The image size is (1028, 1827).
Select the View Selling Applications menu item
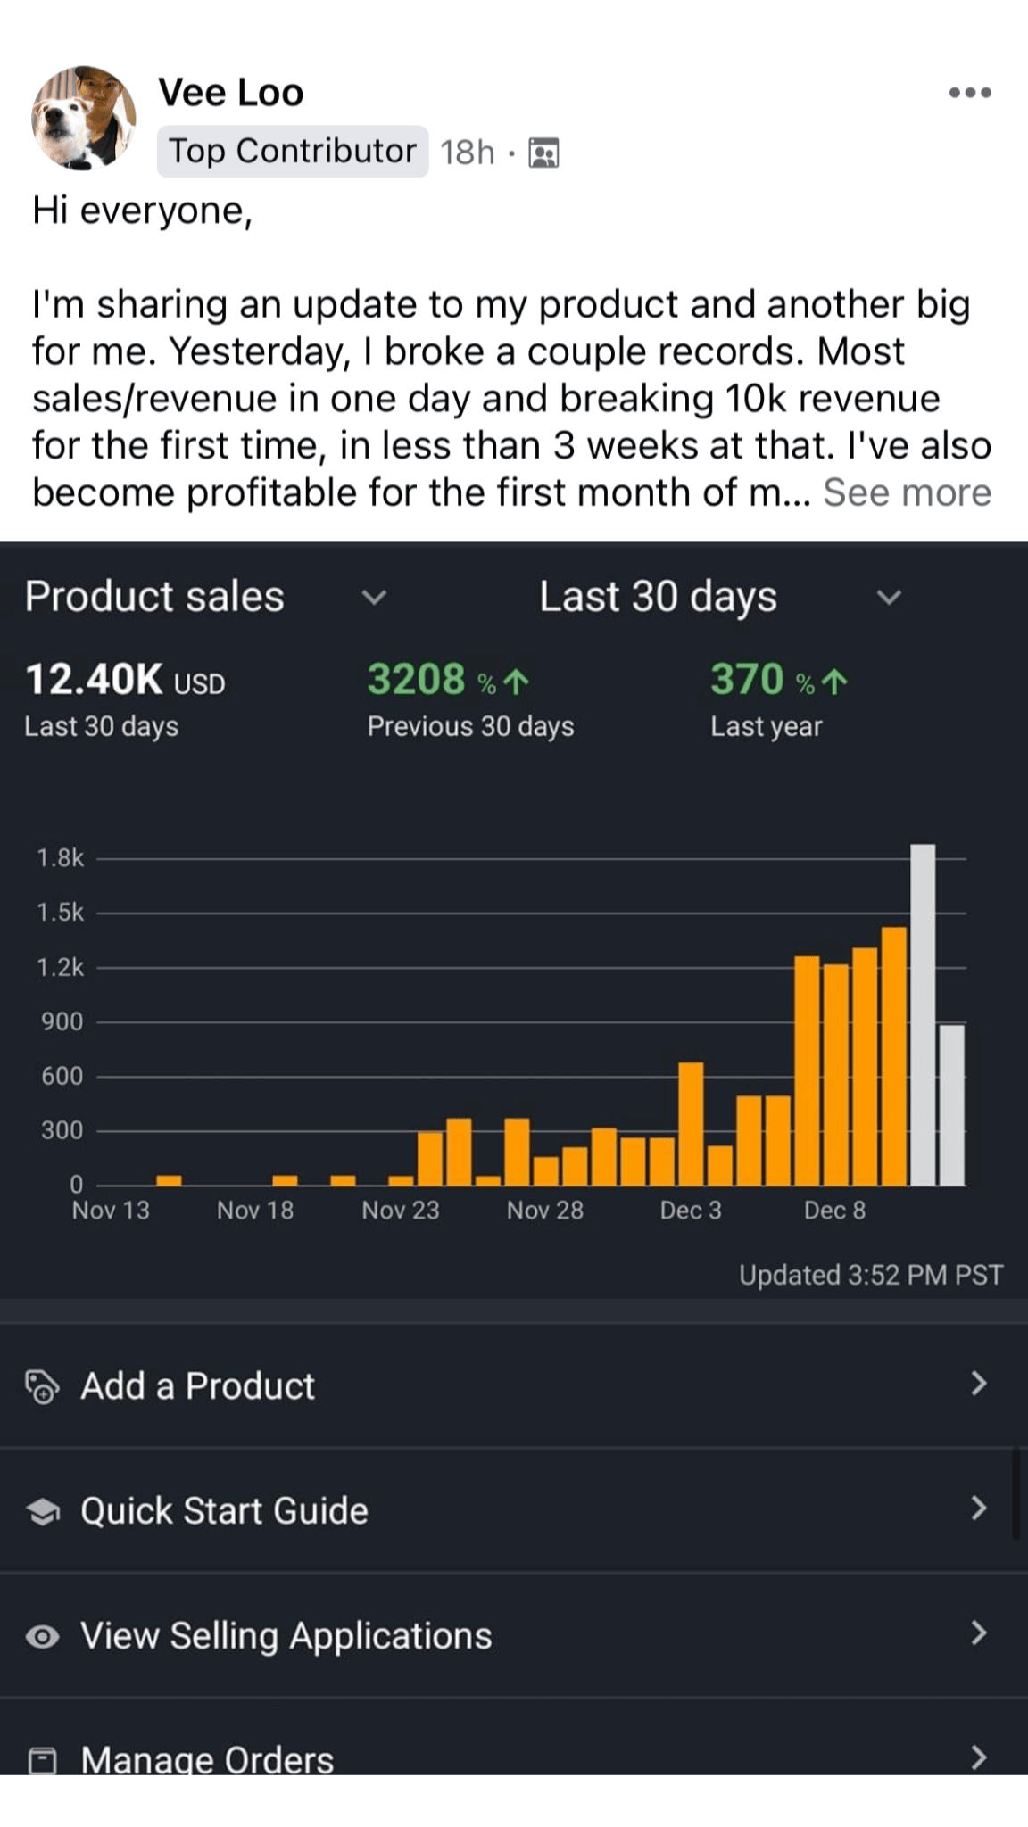[x=286, y=1636]
